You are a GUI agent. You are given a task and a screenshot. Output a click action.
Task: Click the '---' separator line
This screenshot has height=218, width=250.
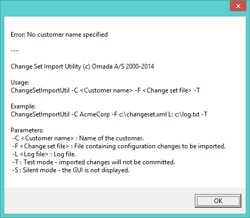pyautogui.click(x=14, y=51)
